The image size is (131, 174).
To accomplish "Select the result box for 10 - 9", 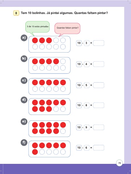I will tap(98, 127).
